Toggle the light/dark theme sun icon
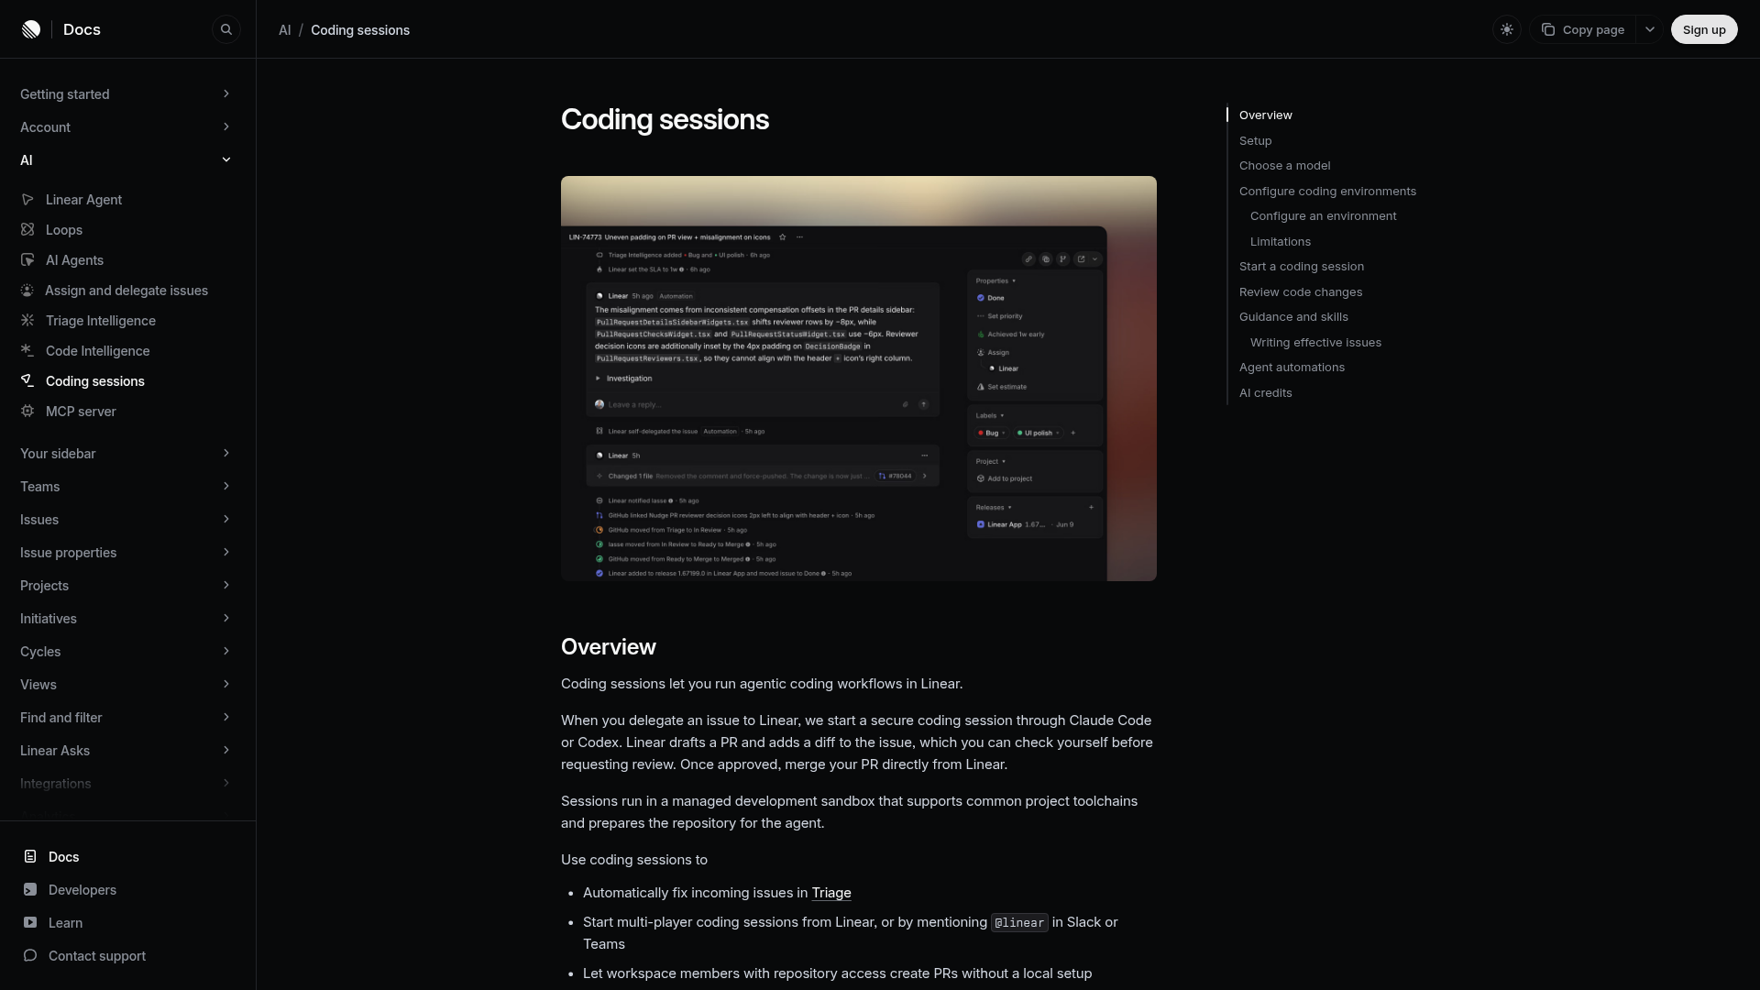The width and height of the screenshot is (1760, 990). pyautogui.click(x=1507, y=29)
